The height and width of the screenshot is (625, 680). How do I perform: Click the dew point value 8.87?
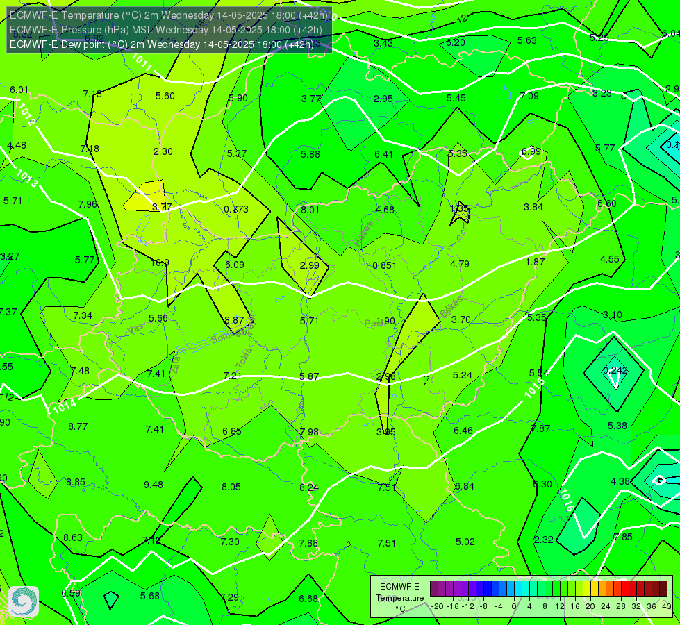point(234,320)
